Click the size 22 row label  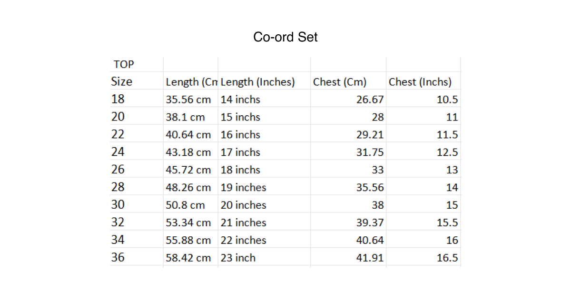click(118, 135)
